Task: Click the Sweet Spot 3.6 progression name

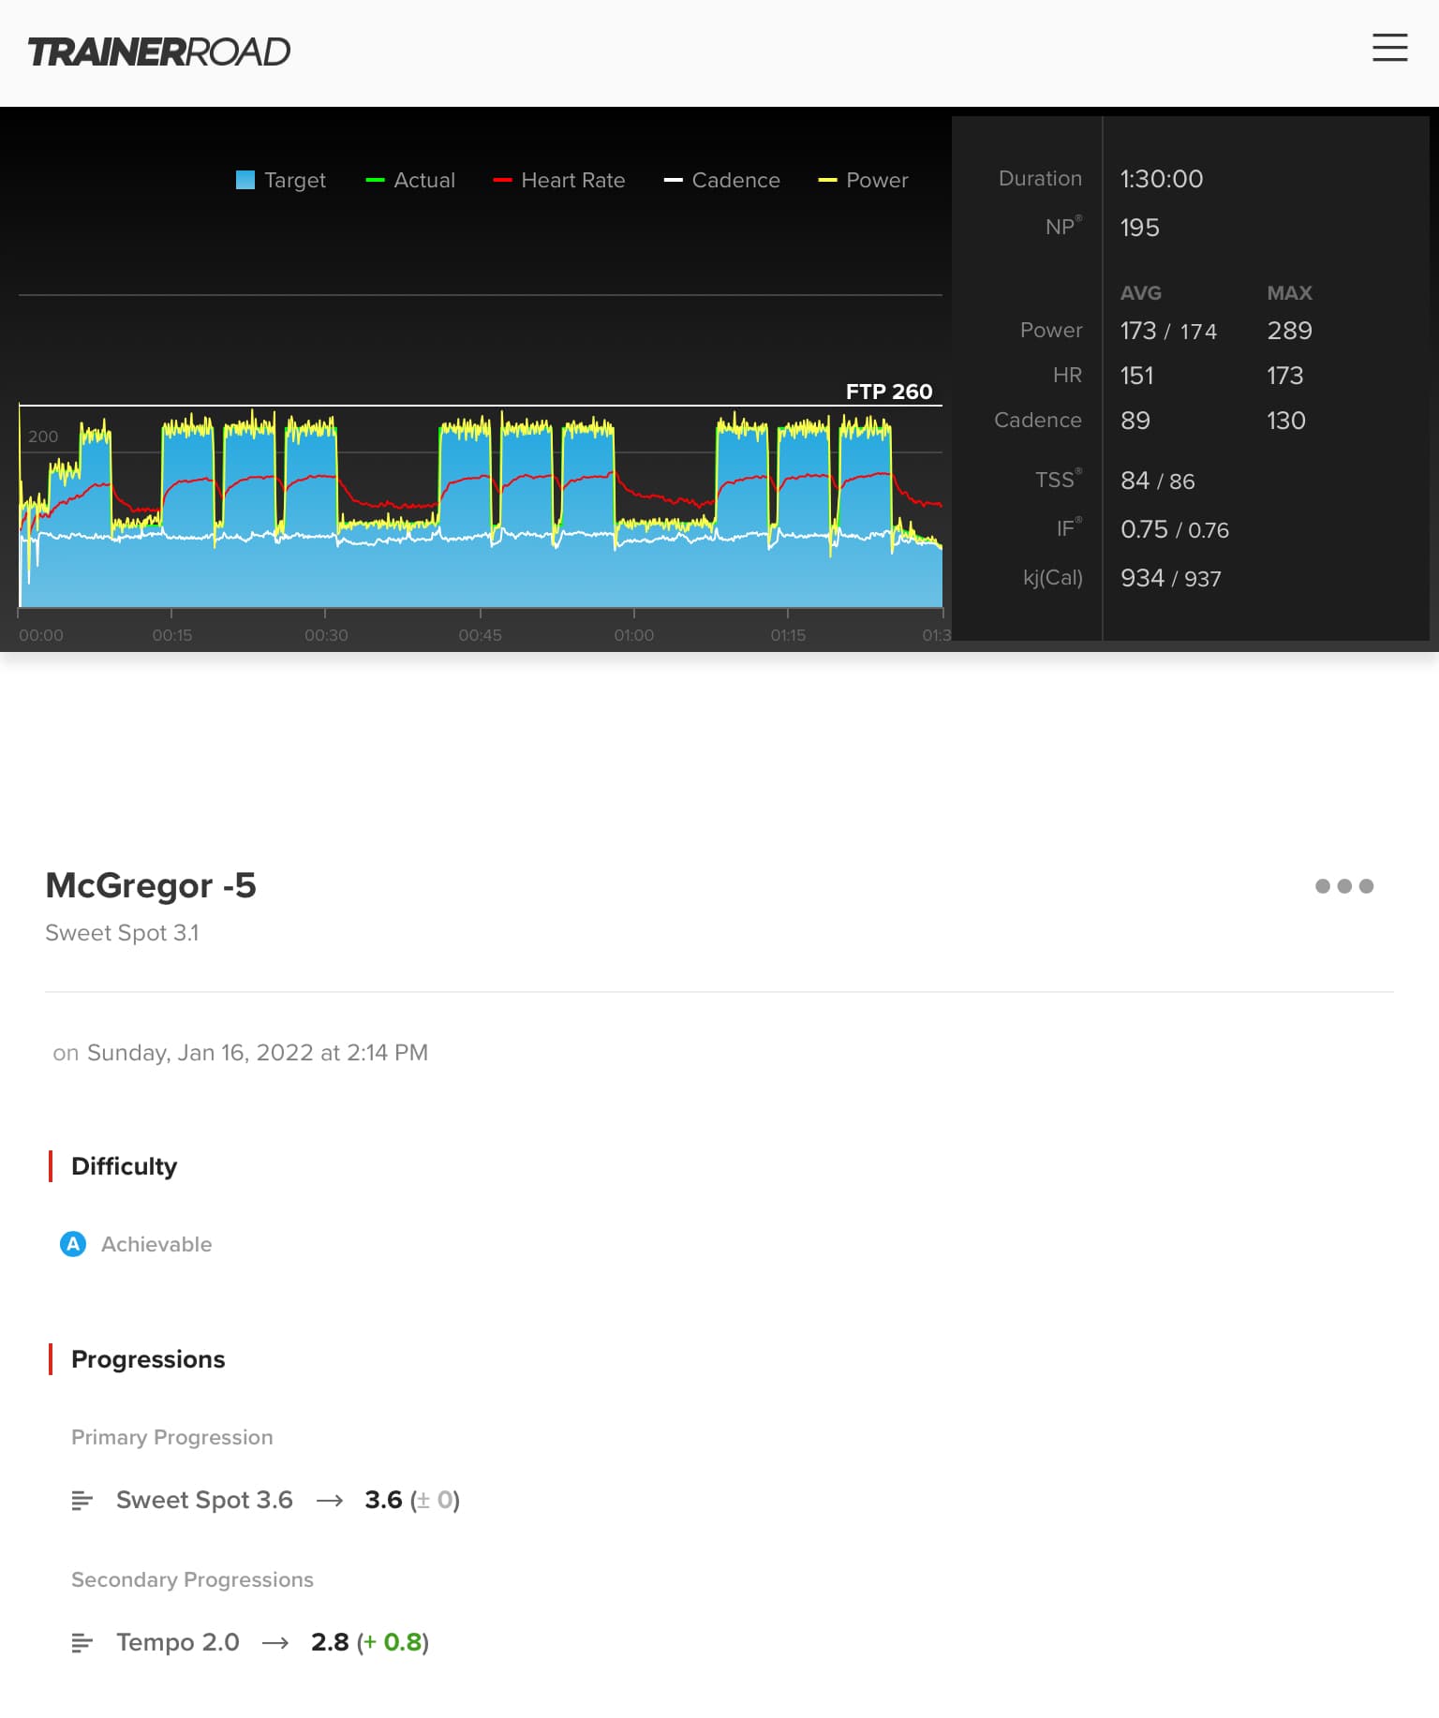Action: (x=204, y=1500)
